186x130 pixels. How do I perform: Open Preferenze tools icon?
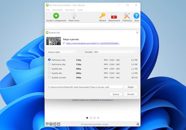tap(127, 16)
